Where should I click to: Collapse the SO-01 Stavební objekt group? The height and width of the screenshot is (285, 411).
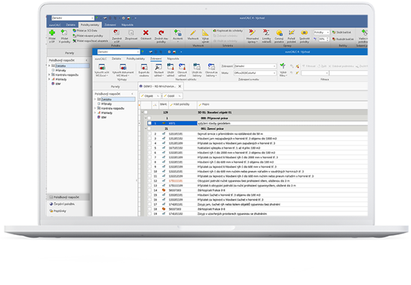pos(142,112)
